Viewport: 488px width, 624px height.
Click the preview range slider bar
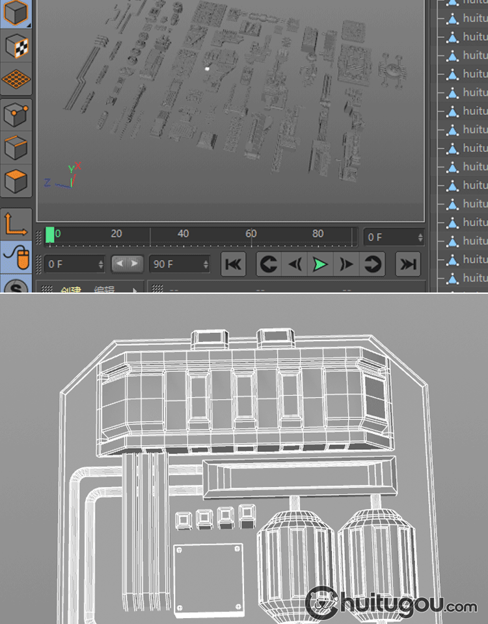pyautogui.click(x=126, y=264)
